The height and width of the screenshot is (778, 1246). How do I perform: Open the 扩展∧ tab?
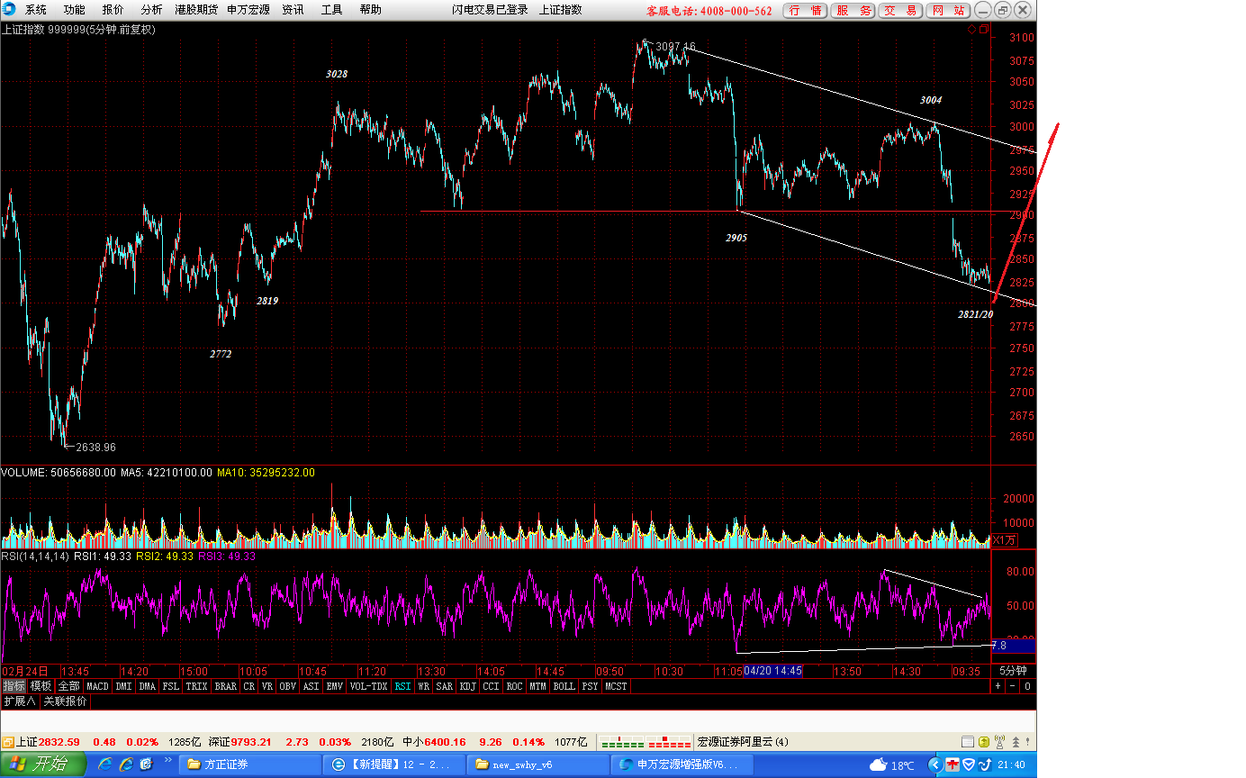tap(19, 701)
